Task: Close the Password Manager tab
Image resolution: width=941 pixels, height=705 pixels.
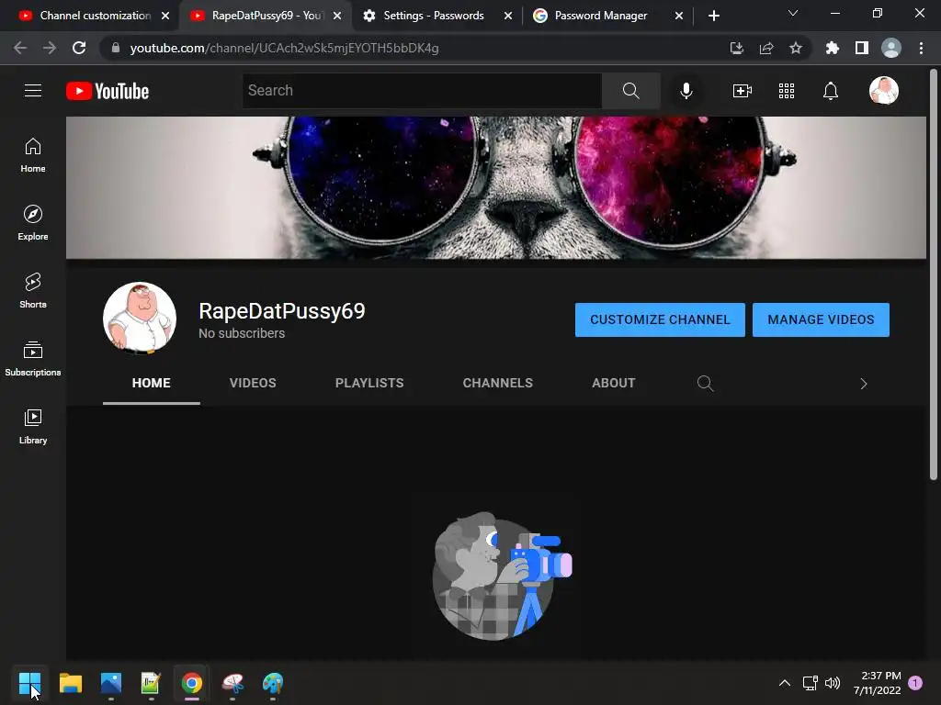Action: click(x=679, y=16)
